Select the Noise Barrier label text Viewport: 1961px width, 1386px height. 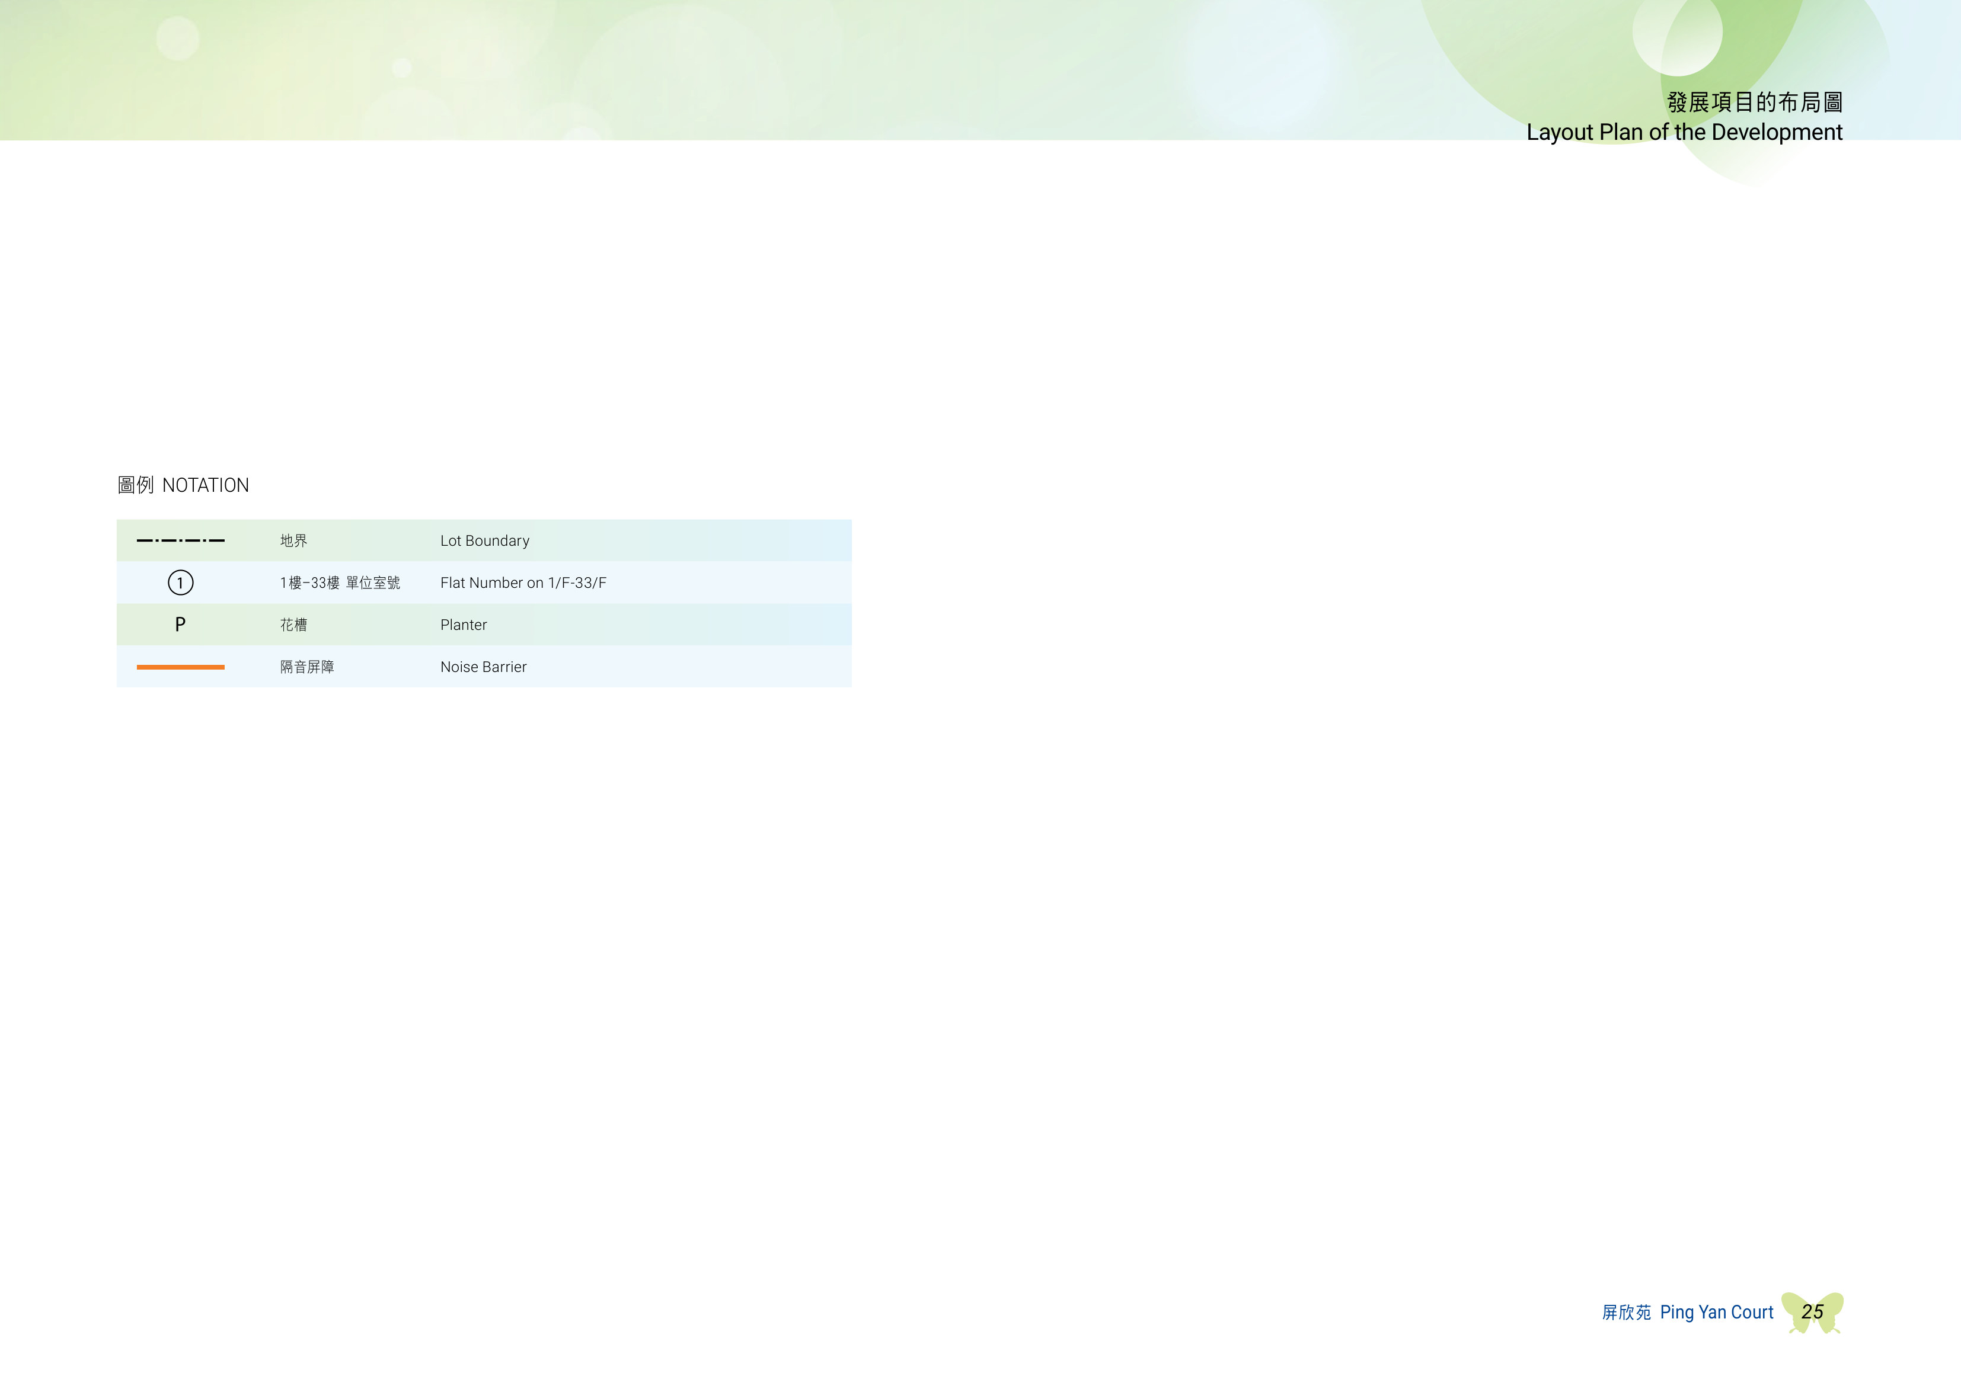point(483,667)
